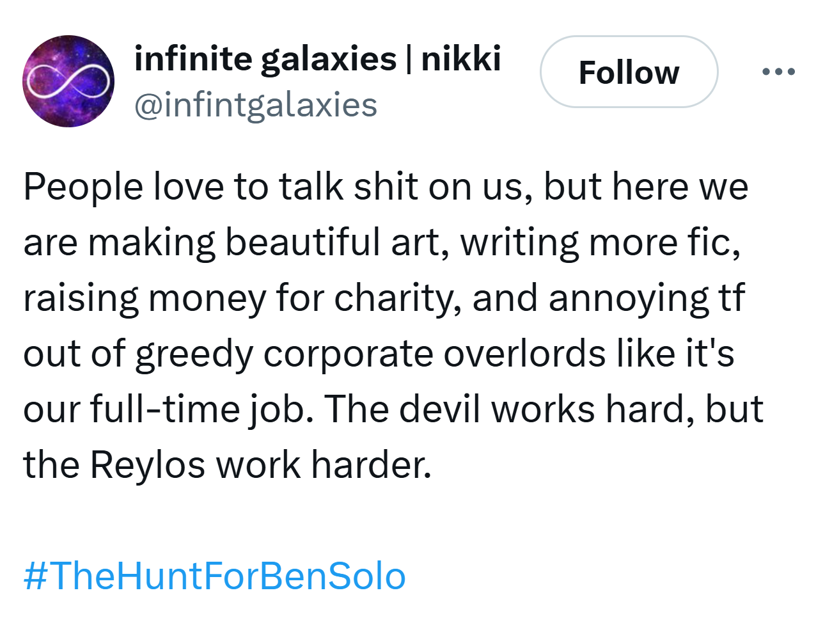
Task: Click the phrase "greedy corporate overlords"
Action: coord(370,354)
